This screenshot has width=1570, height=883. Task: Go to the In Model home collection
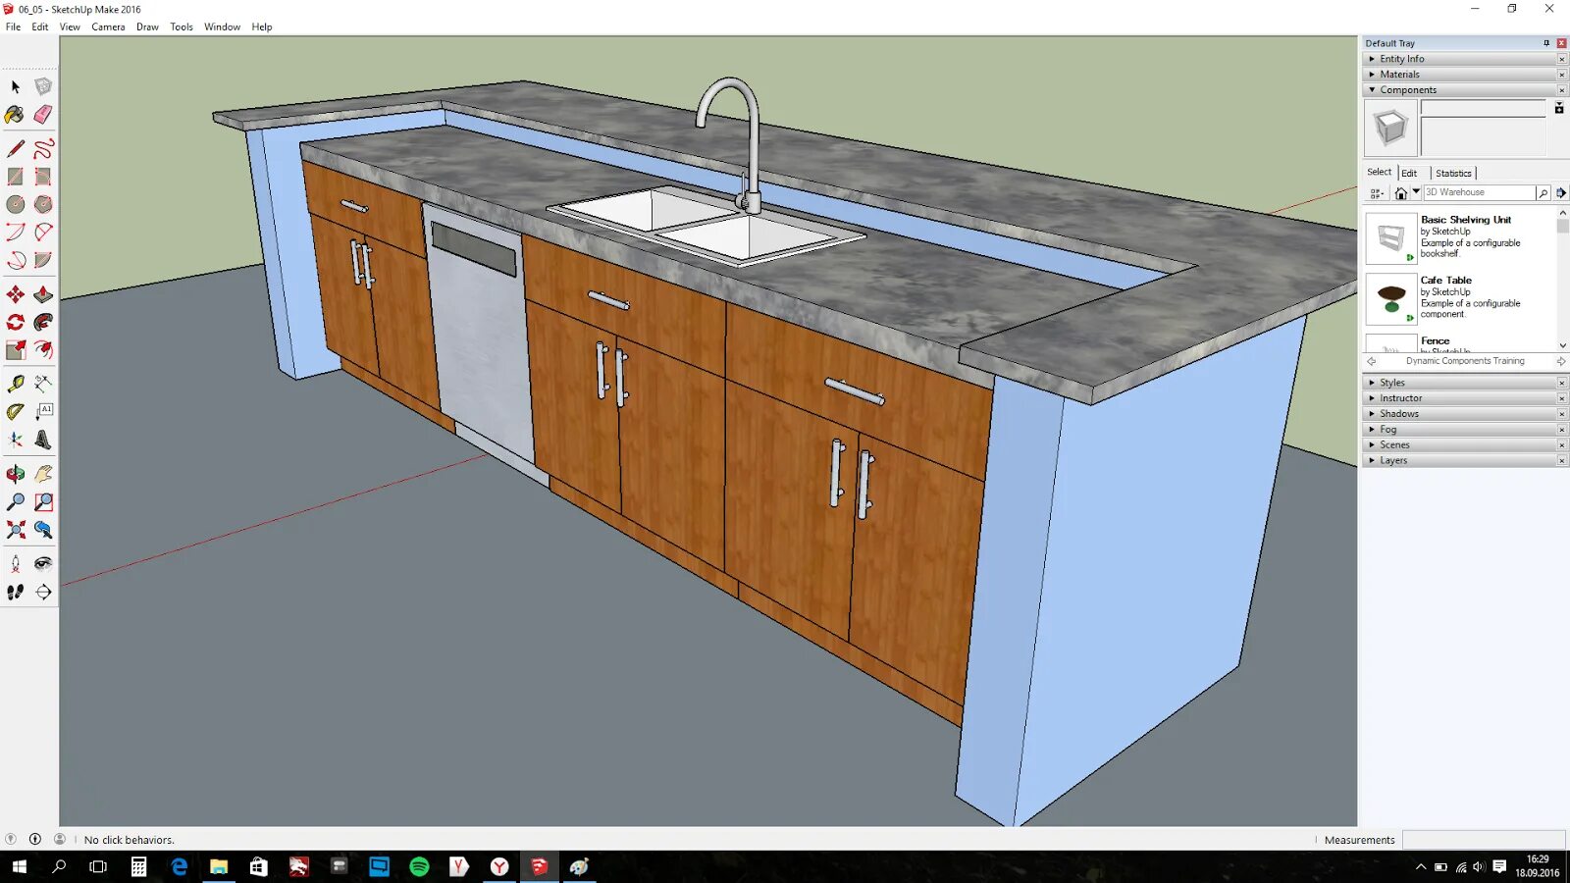click(x=1401, y=193)
